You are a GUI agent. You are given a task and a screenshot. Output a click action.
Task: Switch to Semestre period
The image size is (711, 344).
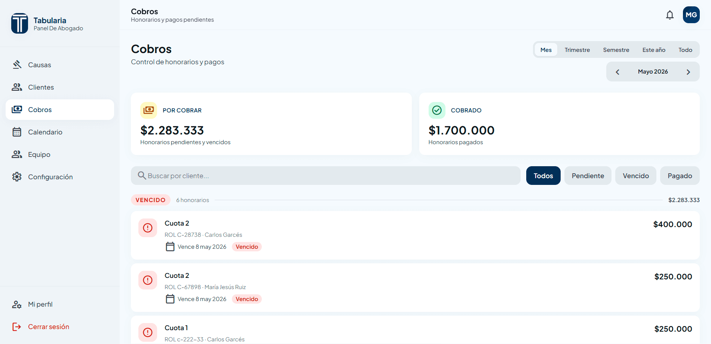616,50
